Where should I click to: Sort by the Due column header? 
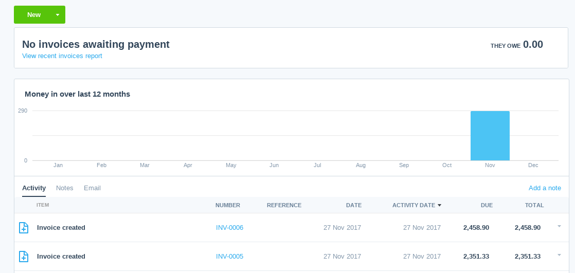click(x=487, y=205)
